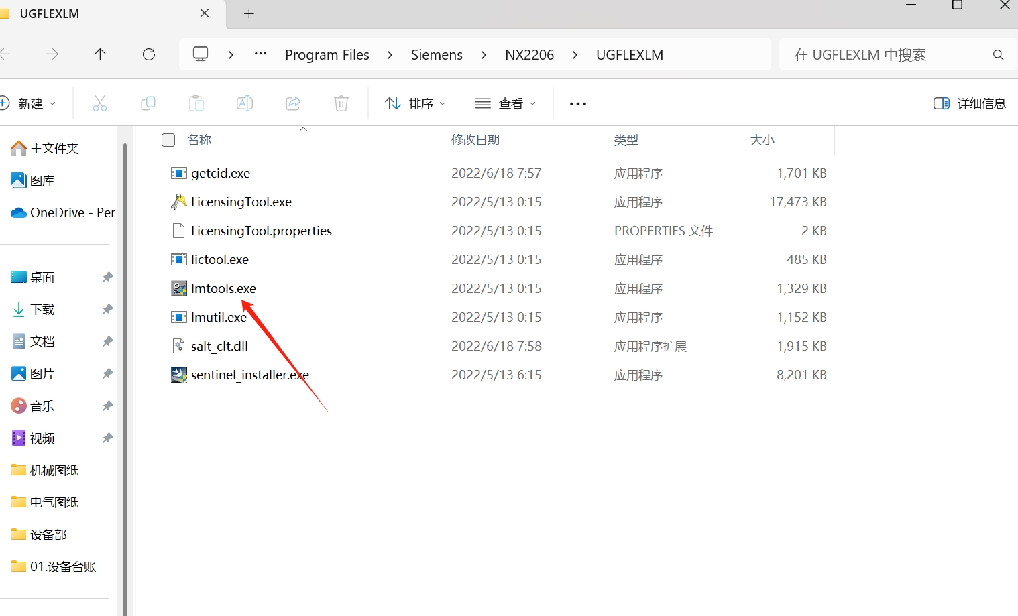This screenshot has width=1018, height=616.
Task: Click the Copy icon in the toolbar
Action: click(148, 103)
